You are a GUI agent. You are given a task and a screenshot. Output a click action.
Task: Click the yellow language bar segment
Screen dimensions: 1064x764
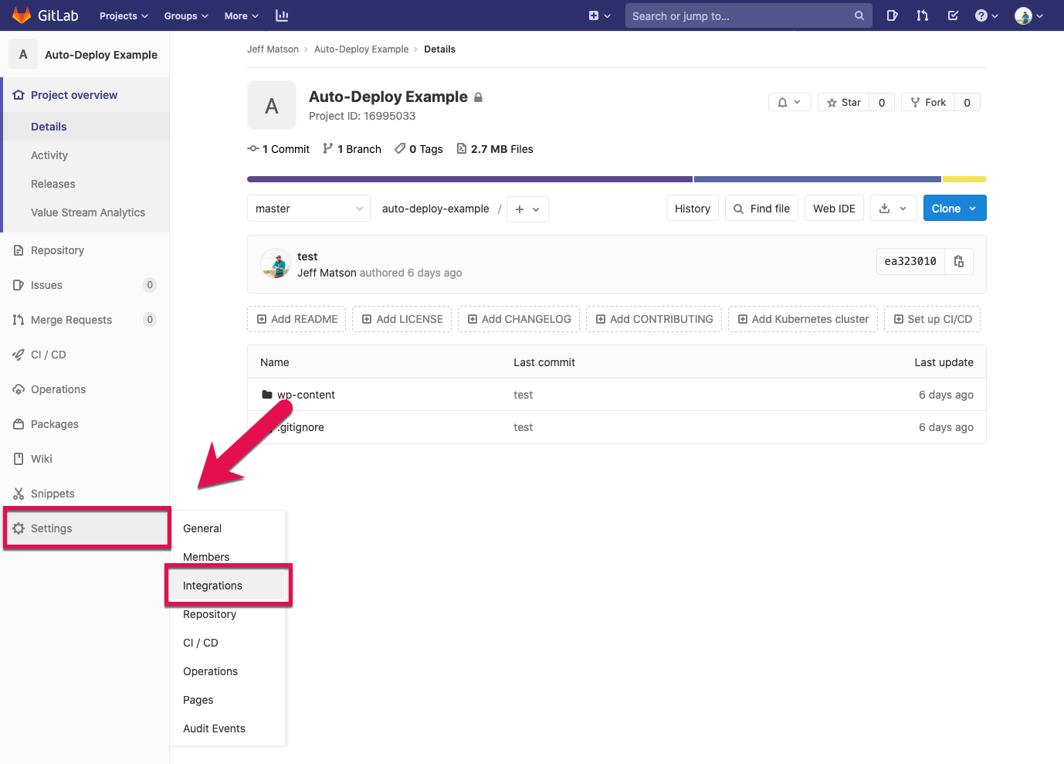click(x=964, y=179)
